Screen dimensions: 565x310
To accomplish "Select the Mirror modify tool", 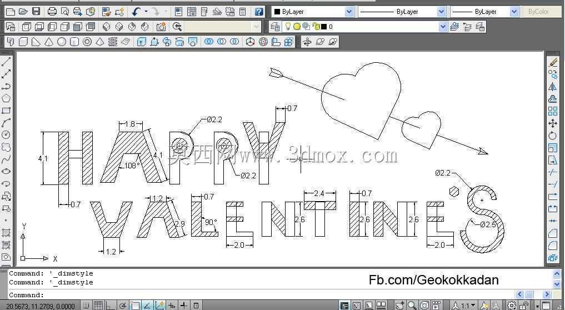I will [553, 87].
